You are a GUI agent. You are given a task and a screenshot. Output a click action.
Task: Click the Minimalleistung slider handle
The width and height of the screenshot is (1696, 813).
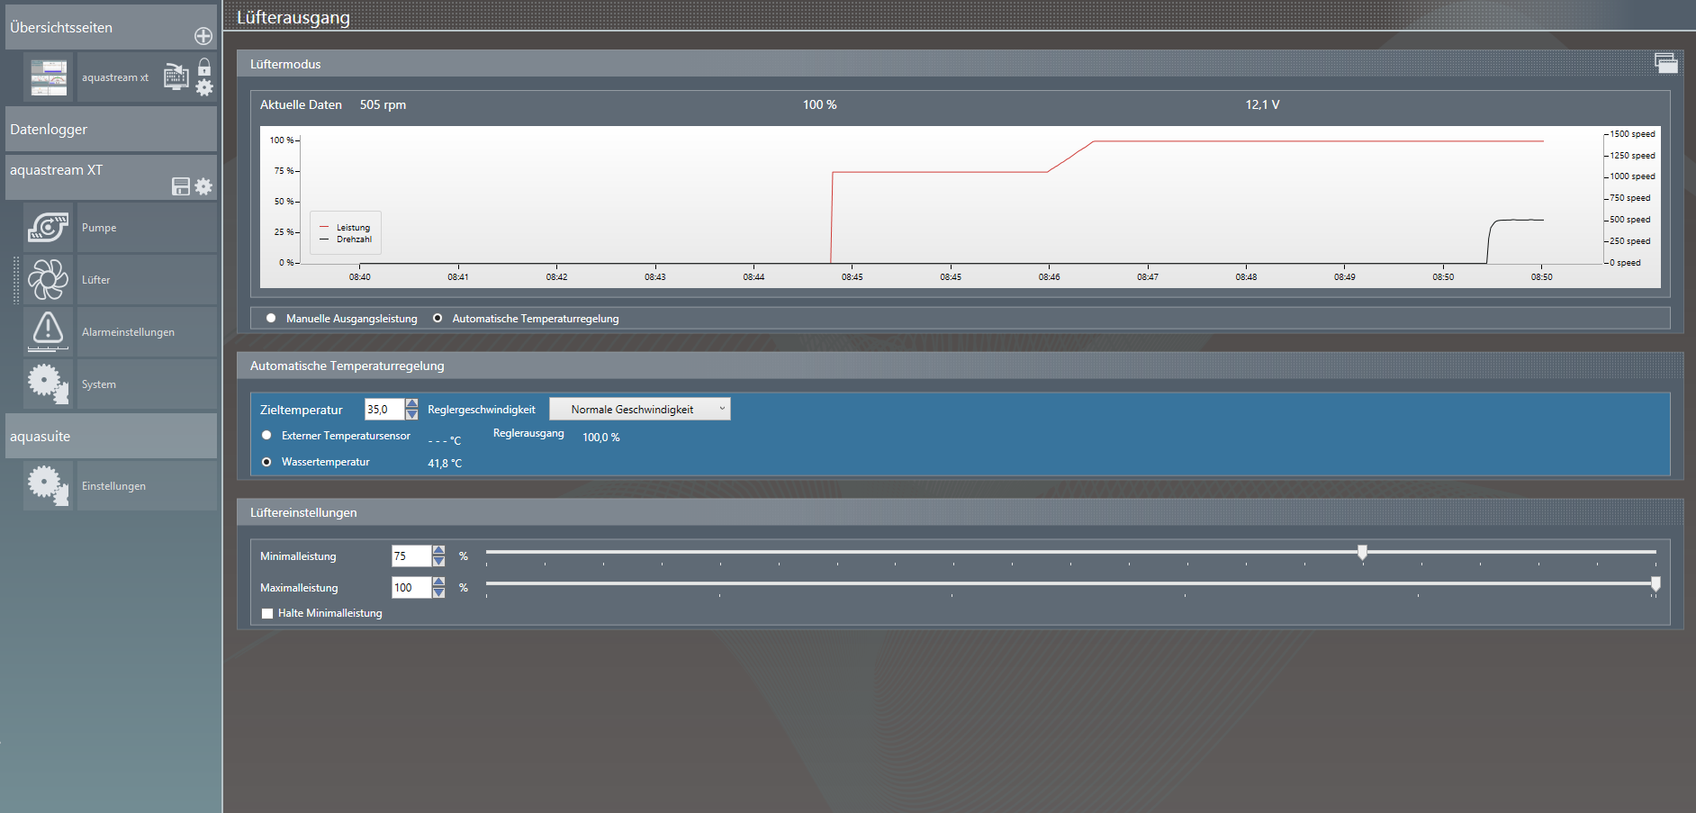1362,552
